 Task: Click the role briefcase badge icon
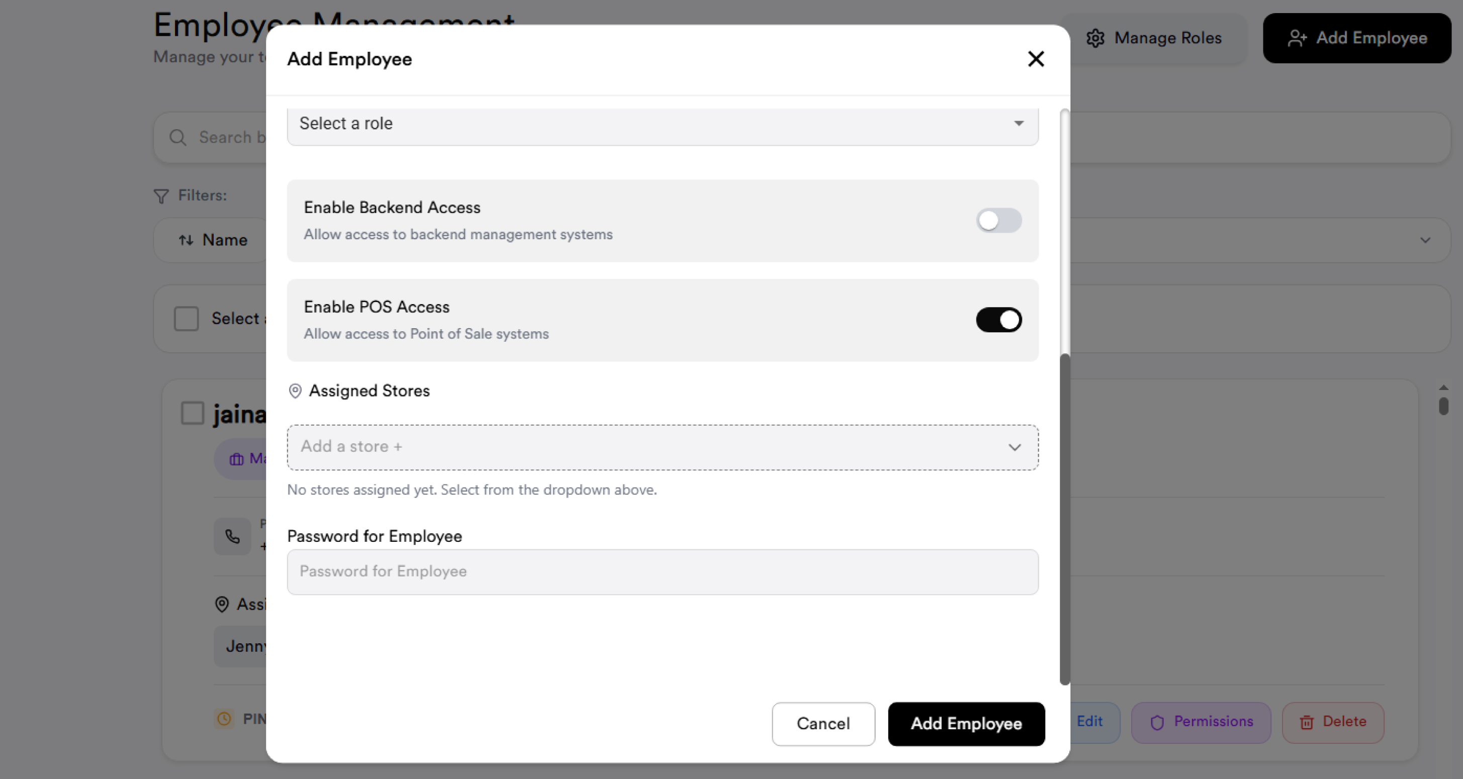[236, 459]
